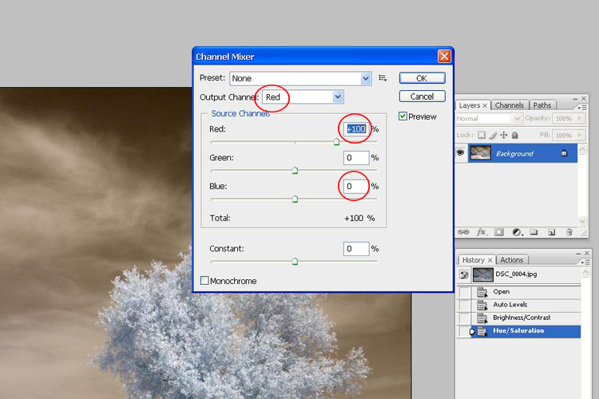The image size is (599, 399).
Task: Expand the Output Channel dropdown
Action: (338, 97)
